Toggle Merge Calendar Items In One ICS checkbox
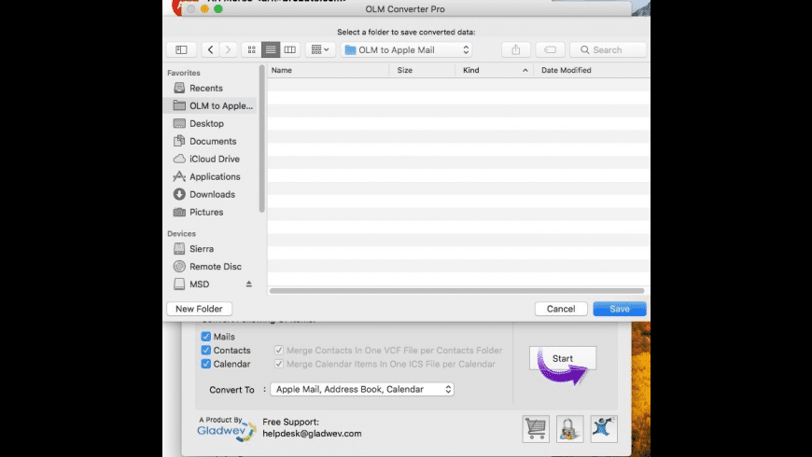The width and height of the screenshot is (812, 457). coord(279,364)
